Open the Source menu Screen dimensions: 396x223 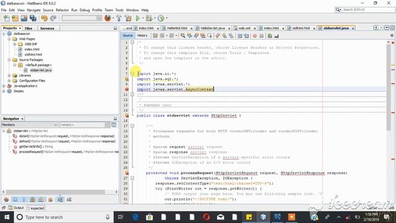coord(48,10)
